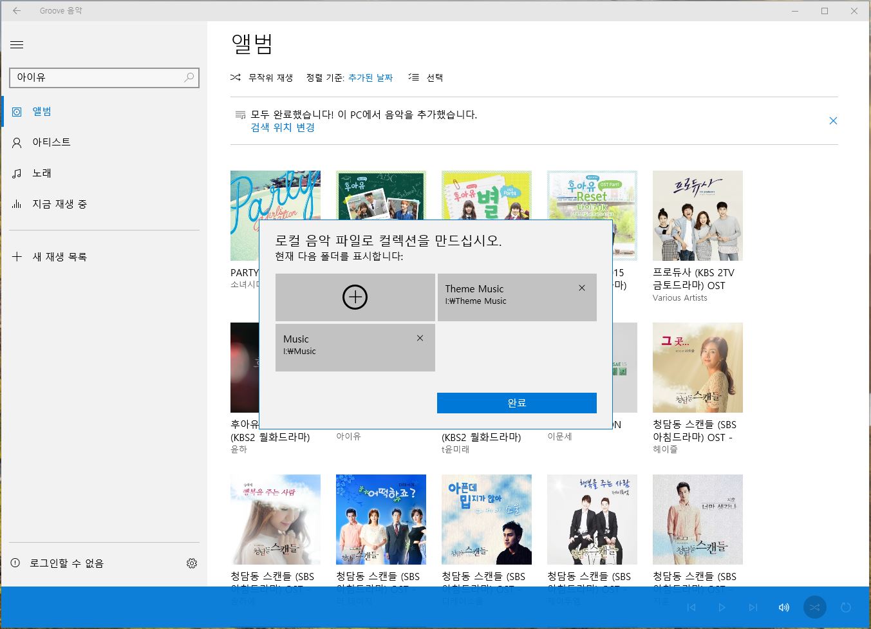The image size is (871, 629).
Task: Open the hamburger navigation menu
Action: (17, 44)
